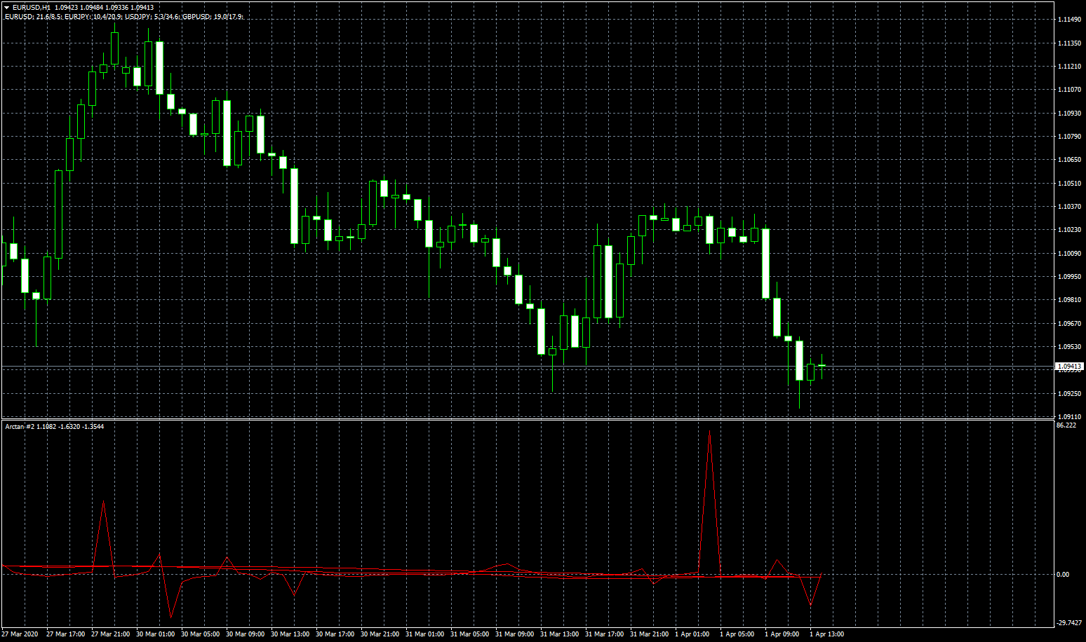Click the 31 Mar 17:00 time label
This screenshot has width=1086, height=642.
(604, 634)
